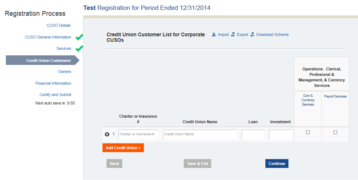Select Credit Union Customers step

(48, 60)
